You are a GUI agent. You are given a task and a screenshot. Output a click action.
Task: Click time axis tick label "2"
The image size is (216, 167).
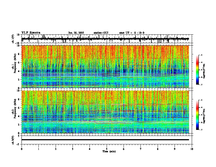point(56,149)
